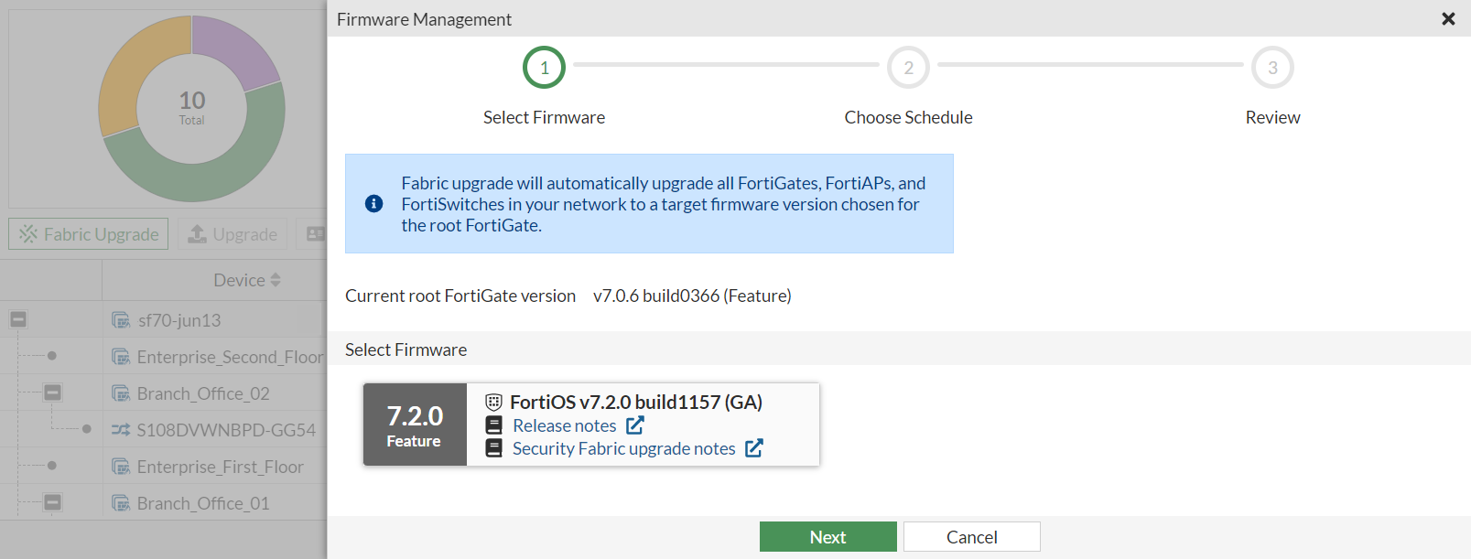This screenshot has width=1471, height=559.
Task: Collapse the Branch_Office_02 tree node
Action: point(53,392)
